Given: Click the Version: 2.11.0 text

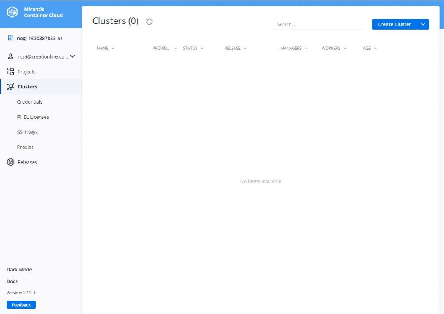Looking at the screenshot, I should (21, 292).
